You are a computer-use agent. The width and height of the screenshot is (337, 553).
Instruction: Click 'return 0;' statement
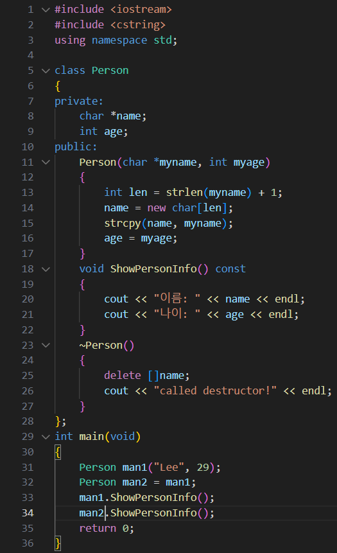(x=107, y=529)
